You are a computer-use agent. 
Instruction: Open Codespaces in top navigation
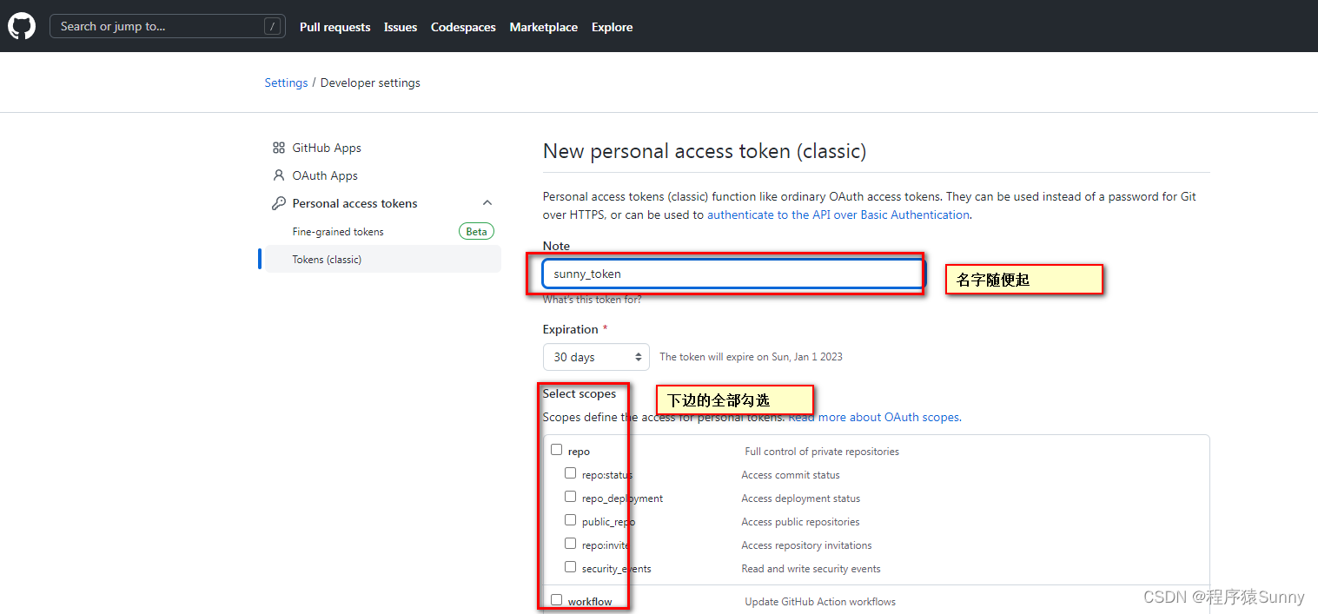(463, 27)
